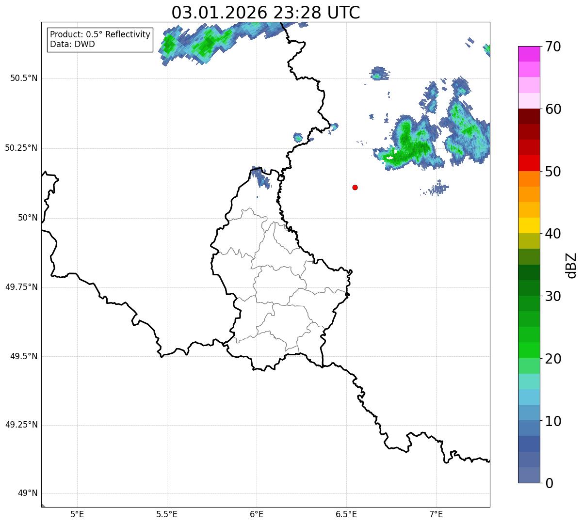Click the 'Product: 0.5° Reflectivity' legend text

[x=100, y=34]
